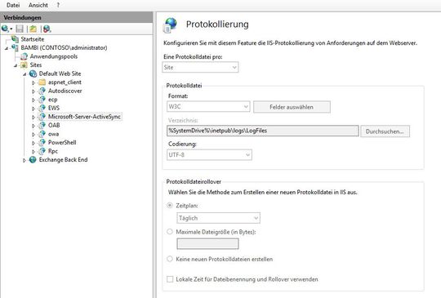Open the Format W3C dropdown
The height and width of the screenshot is (298, 441).
pos(208,107)
